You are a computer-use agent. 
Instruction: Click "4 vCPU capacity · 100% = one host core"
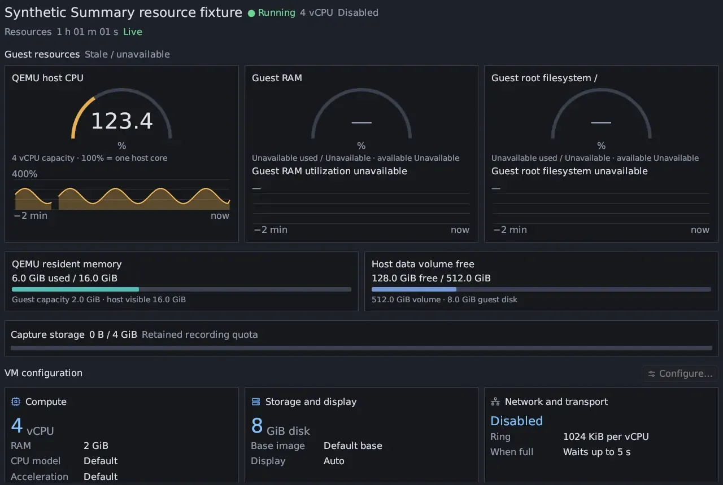tap(90, 158)
